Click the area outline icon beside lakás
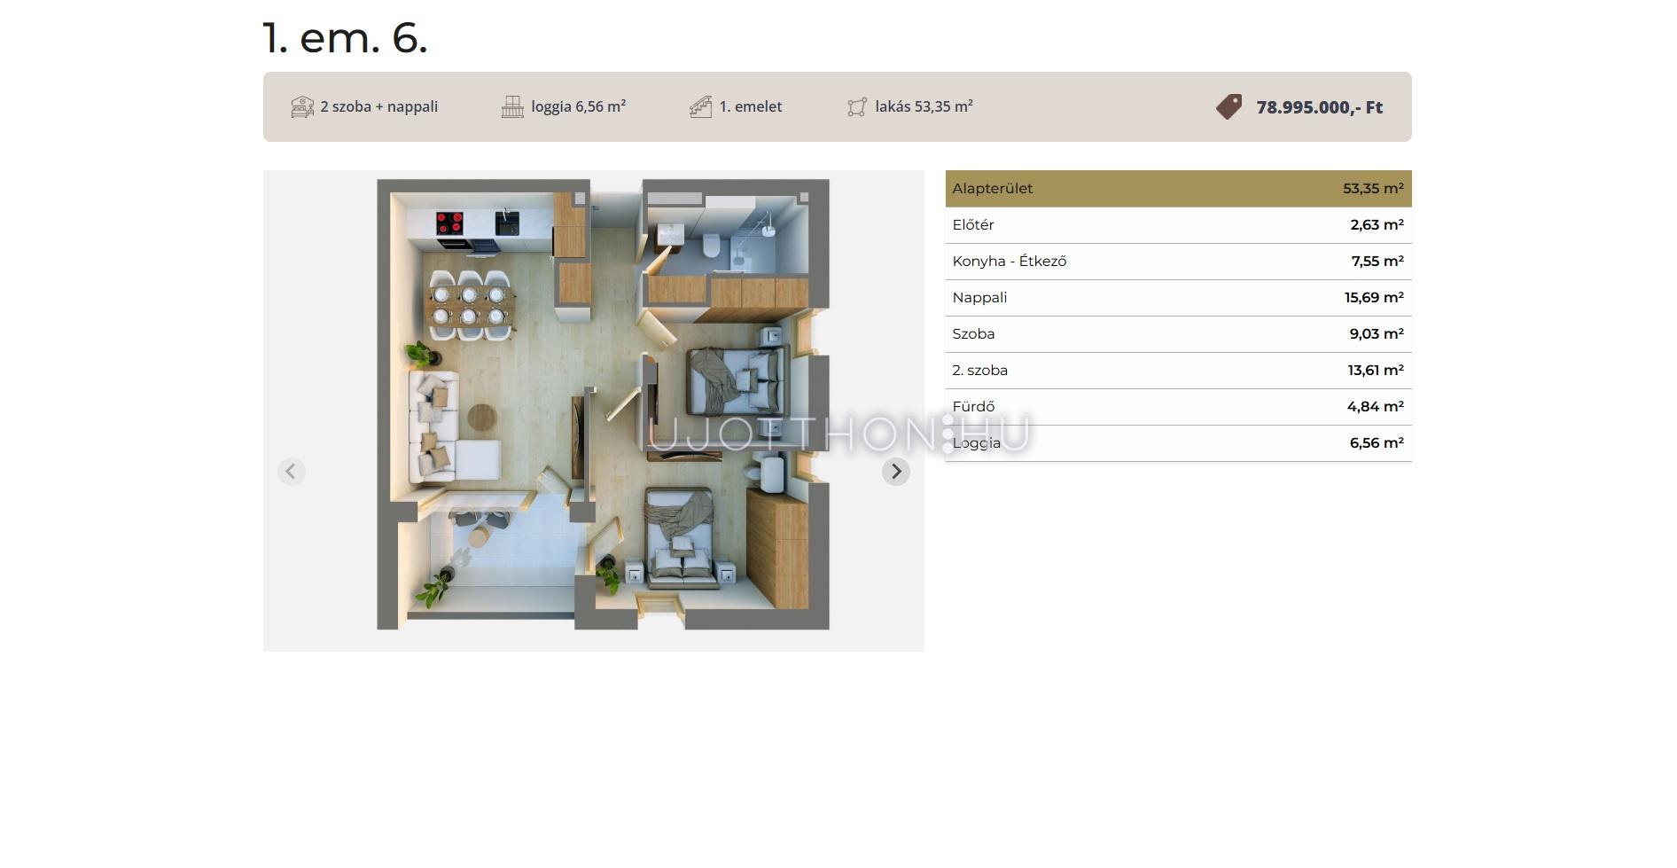Image resolution: width=1677 pixels, height=868 pixels. coord(856,107)
